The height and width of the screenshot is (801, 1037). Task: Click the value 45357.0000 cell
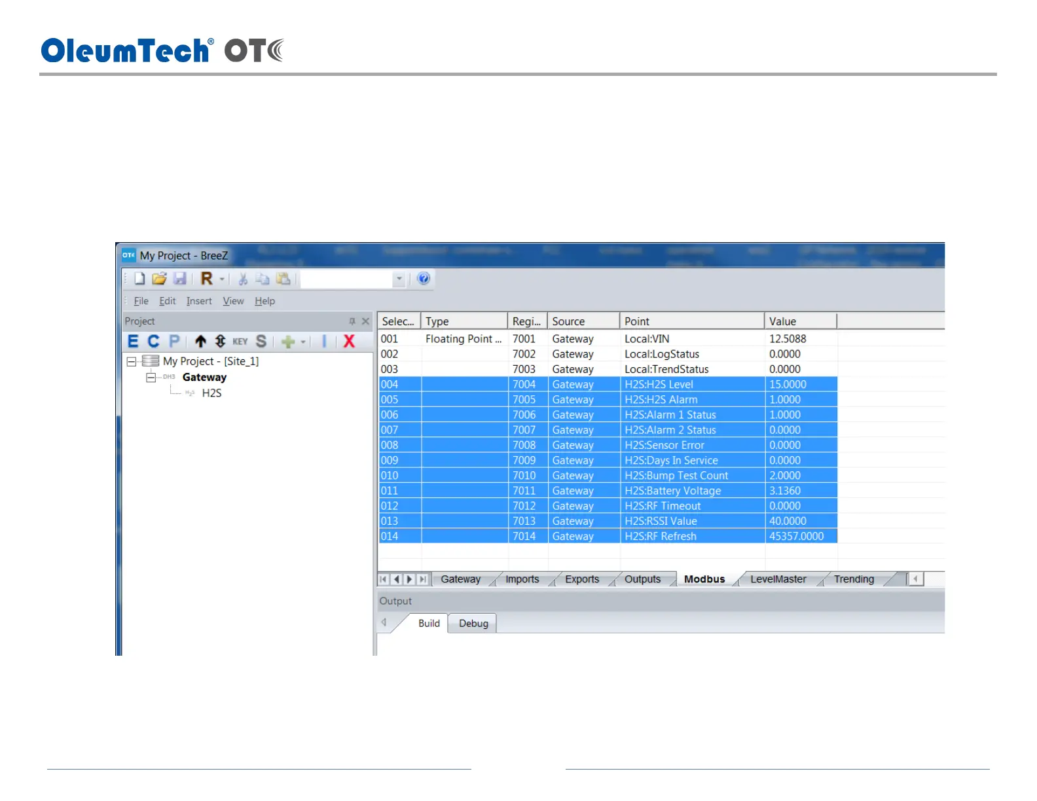point(801,537)
